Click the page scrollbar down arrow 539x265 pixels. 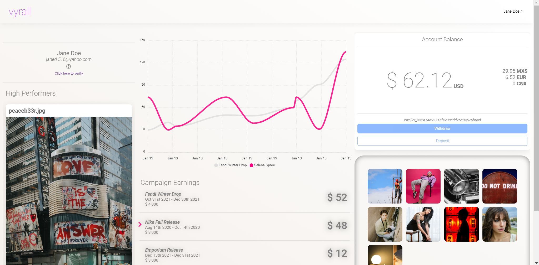click(536, 263)
